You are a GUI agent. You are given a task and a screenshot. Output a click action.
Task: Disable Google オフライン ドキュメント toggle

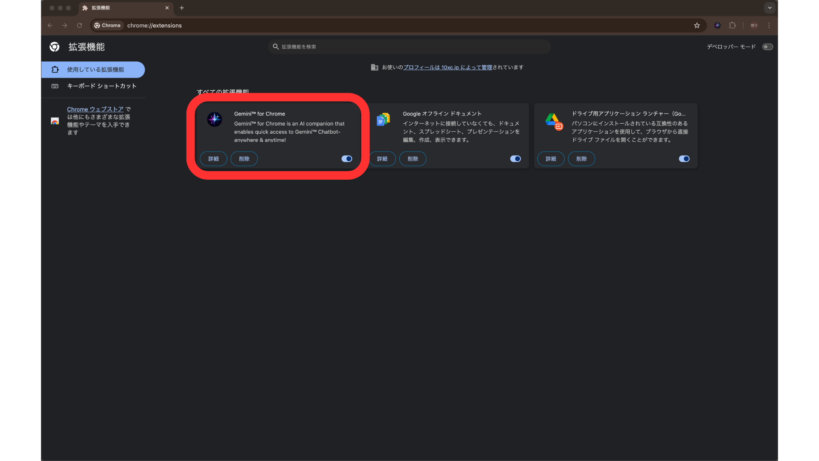515,159
